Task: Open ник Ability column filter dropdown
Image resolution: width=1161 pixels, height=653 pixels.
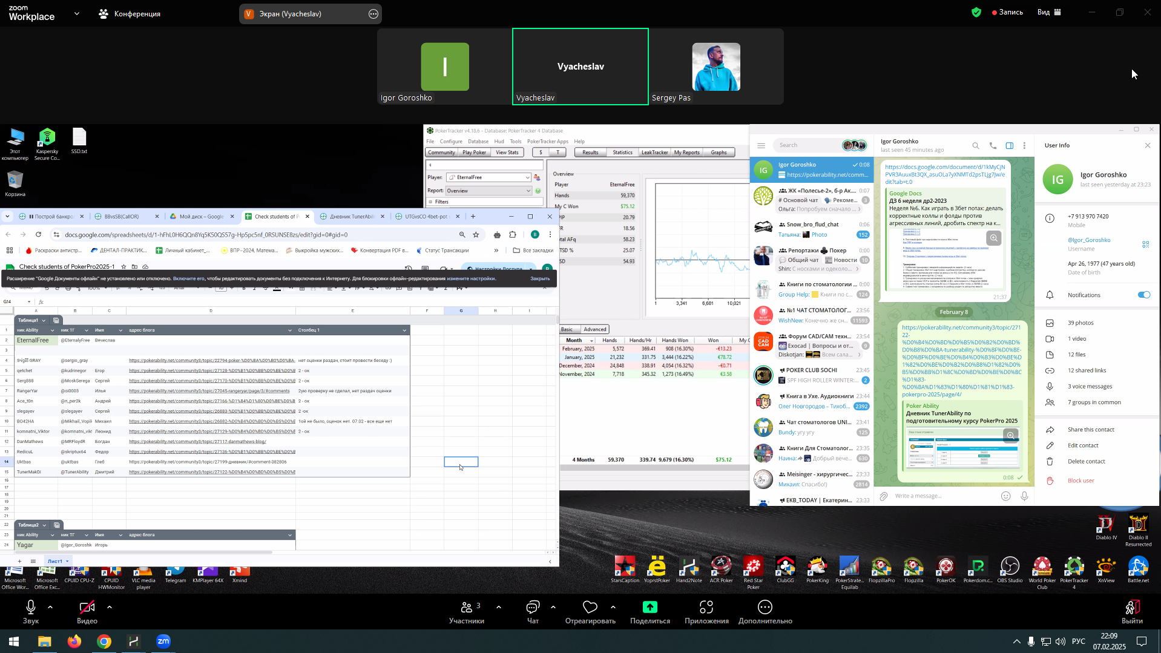Action: [x=52, y=330]
